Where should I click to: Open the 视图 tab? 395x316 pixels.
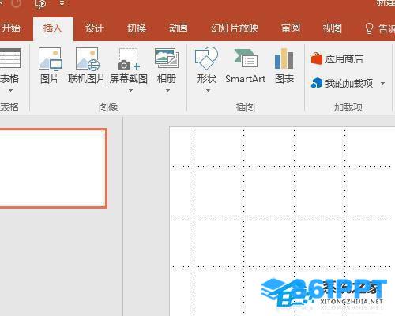pyautogui.click(x=333, y=28)
